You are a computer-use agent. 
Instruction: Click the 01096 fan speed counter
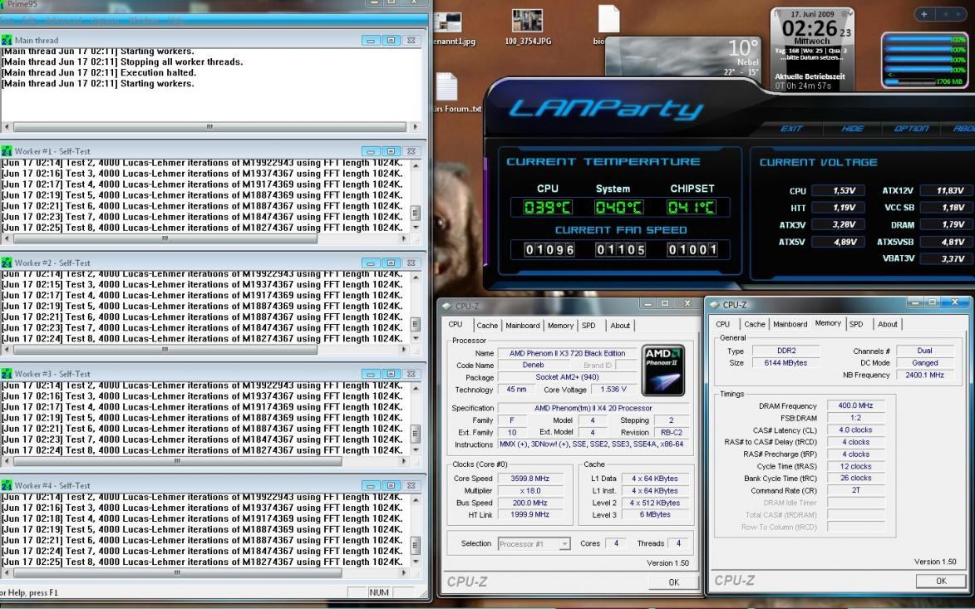[549, 250]
